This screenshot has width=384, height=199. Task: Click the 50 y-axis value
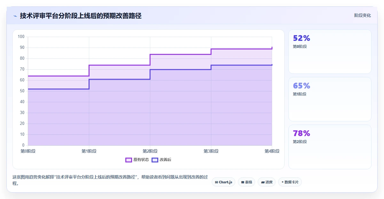[x=22, y=91]
